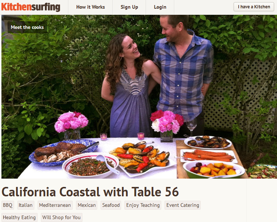The height and width of the screenshot is (222, 277).
Task: Select the BBQ tag
Action: 8,205
